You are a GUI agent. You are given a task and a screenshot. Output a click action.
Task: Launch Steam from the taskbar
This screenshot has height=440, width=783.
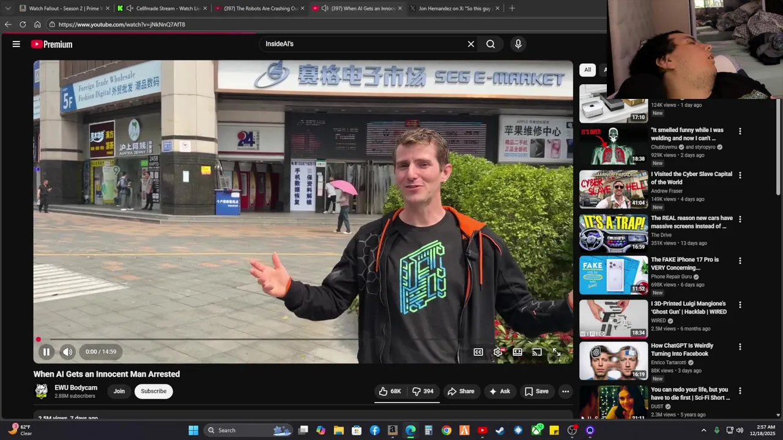point(500,430)
